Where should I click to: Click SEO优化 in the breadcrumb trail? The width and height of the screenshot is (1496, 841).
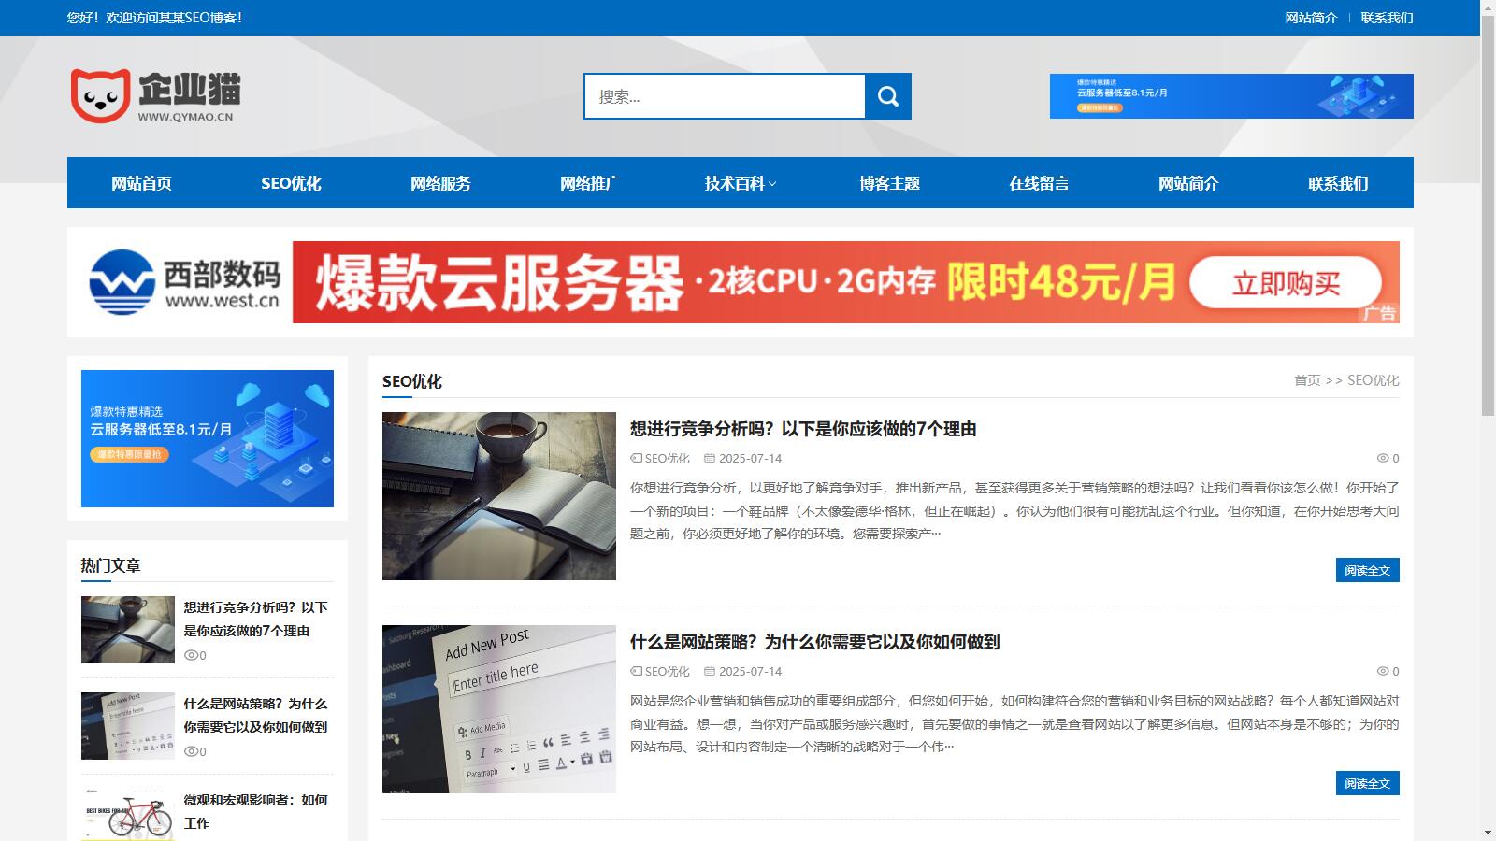pyautogui.click(x=1374, y=380)
